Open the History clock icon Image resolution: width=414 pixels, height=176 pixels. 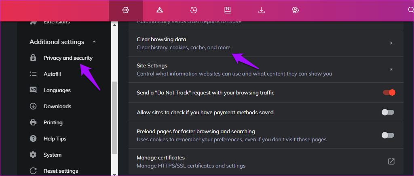click(x=193, y=10)
